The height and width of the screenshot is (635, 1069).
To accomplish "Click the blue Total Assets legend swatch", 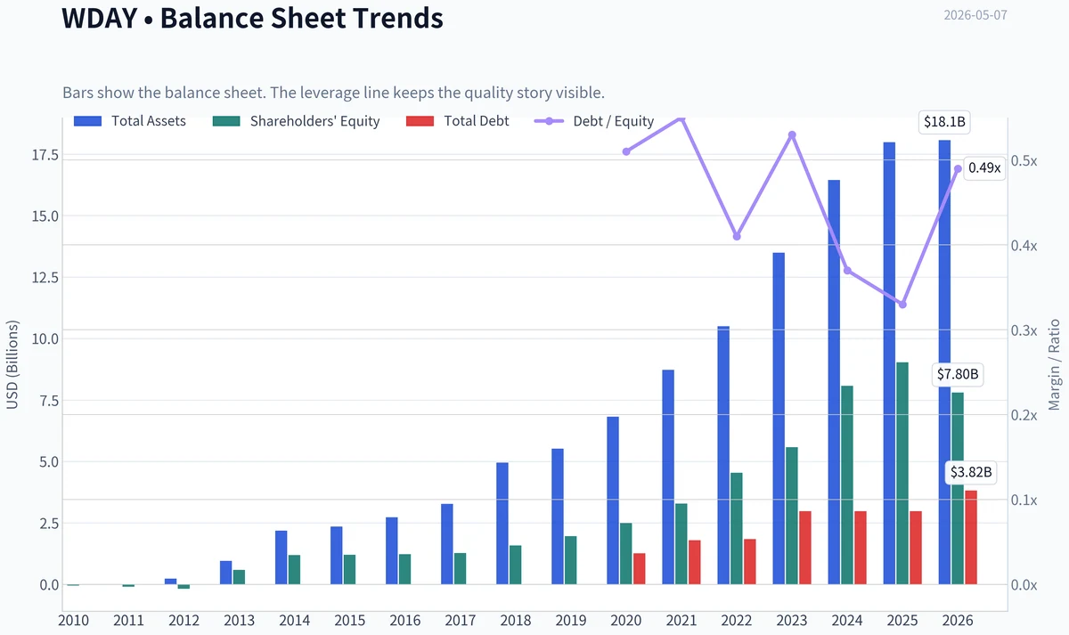I will [87, 121].
